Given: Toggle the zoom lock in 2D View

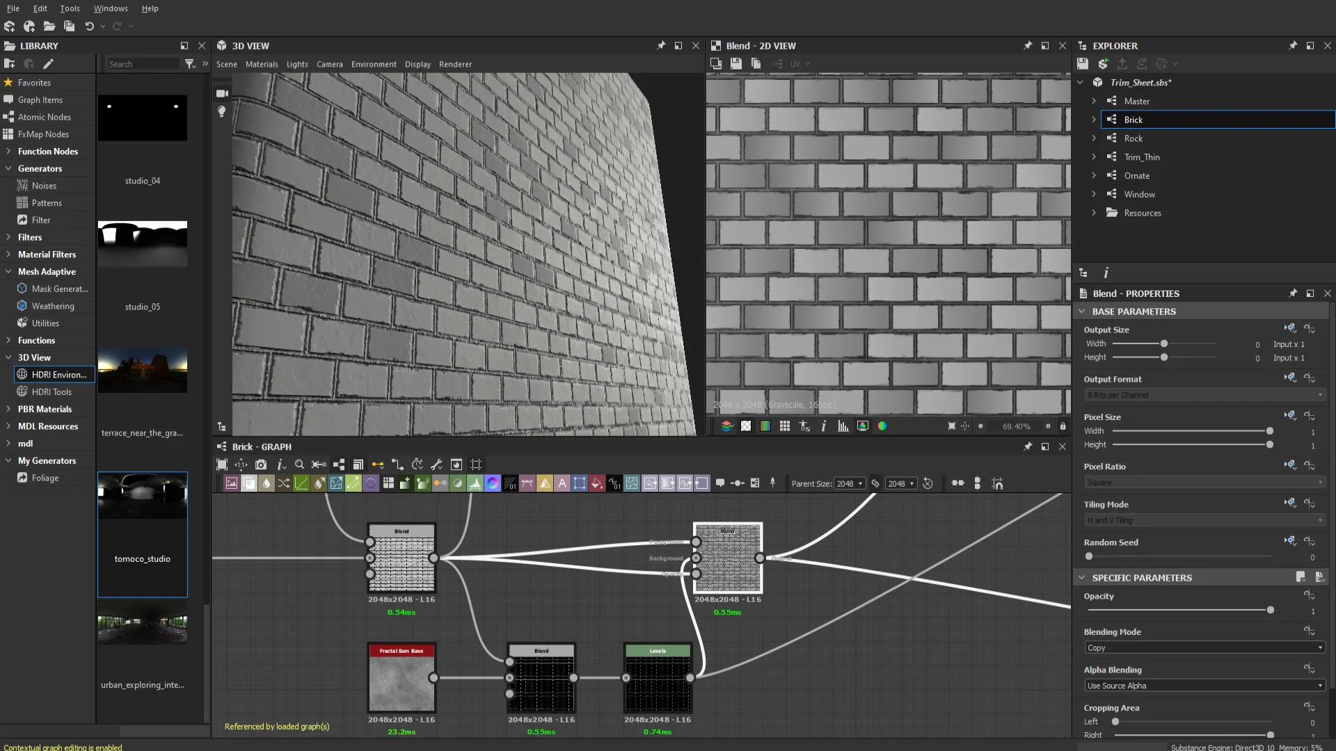Looking at the screenshot, I should (1063, 426).
